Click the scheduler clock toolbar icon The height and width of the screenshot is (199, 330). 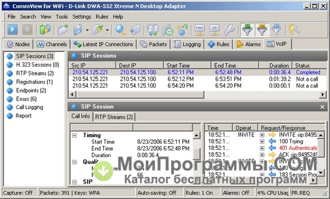(168, 30)
